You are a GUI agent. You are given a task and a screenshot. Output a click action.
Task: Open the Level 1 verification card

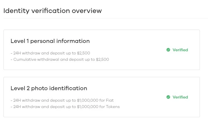[102, 50]
